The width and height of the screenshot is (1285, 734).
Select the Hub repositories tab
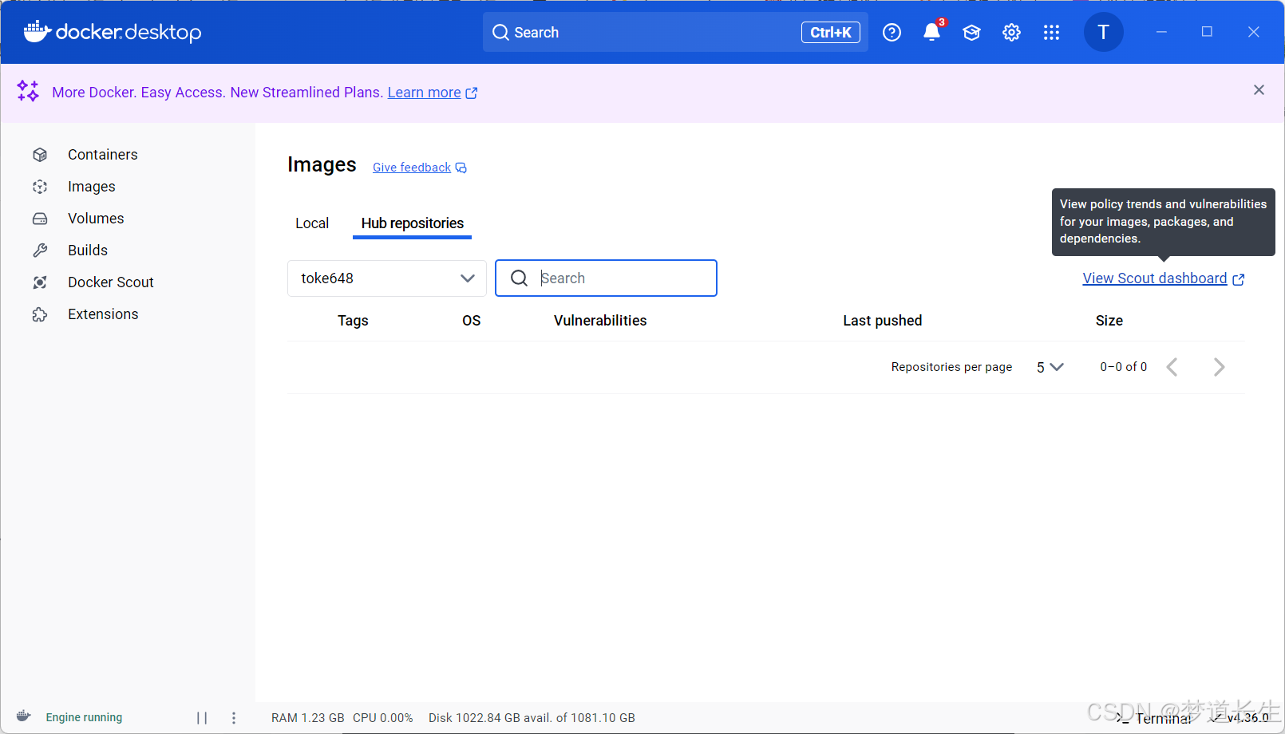click(412, 223)
